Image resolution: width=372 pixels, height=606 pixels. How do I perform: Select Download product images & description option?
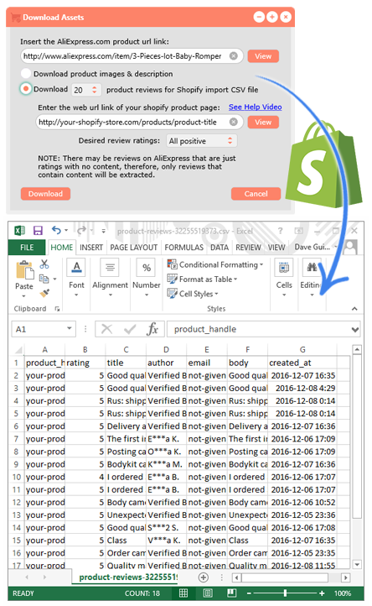pyautogui.click(x=25, y=73)
